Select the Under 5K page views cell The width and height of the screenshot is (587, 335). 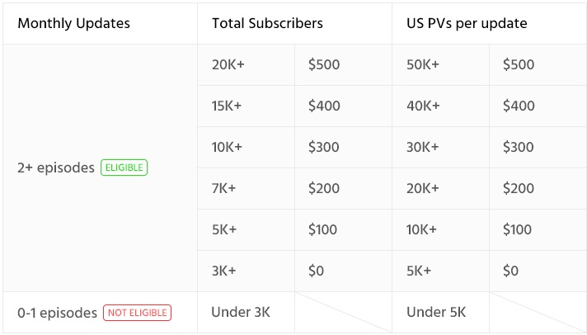(436, 312)
